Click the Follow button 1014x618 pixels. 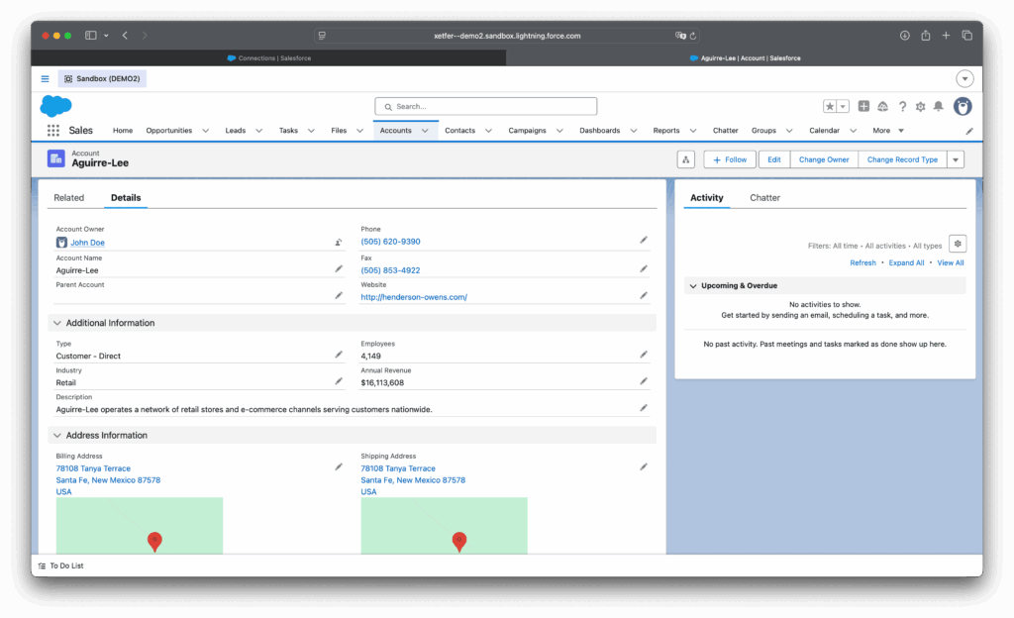pos(730,159)
